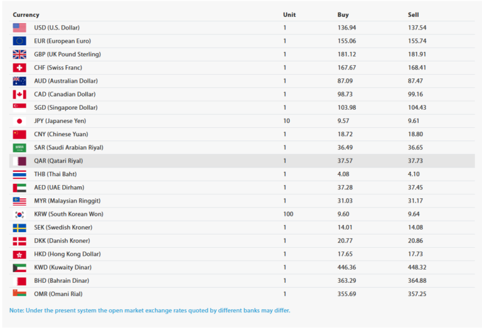The image size is (482, 328).
Task: Select the OMR (Omani Rial) currency label
Action: (x=58, y=294)
